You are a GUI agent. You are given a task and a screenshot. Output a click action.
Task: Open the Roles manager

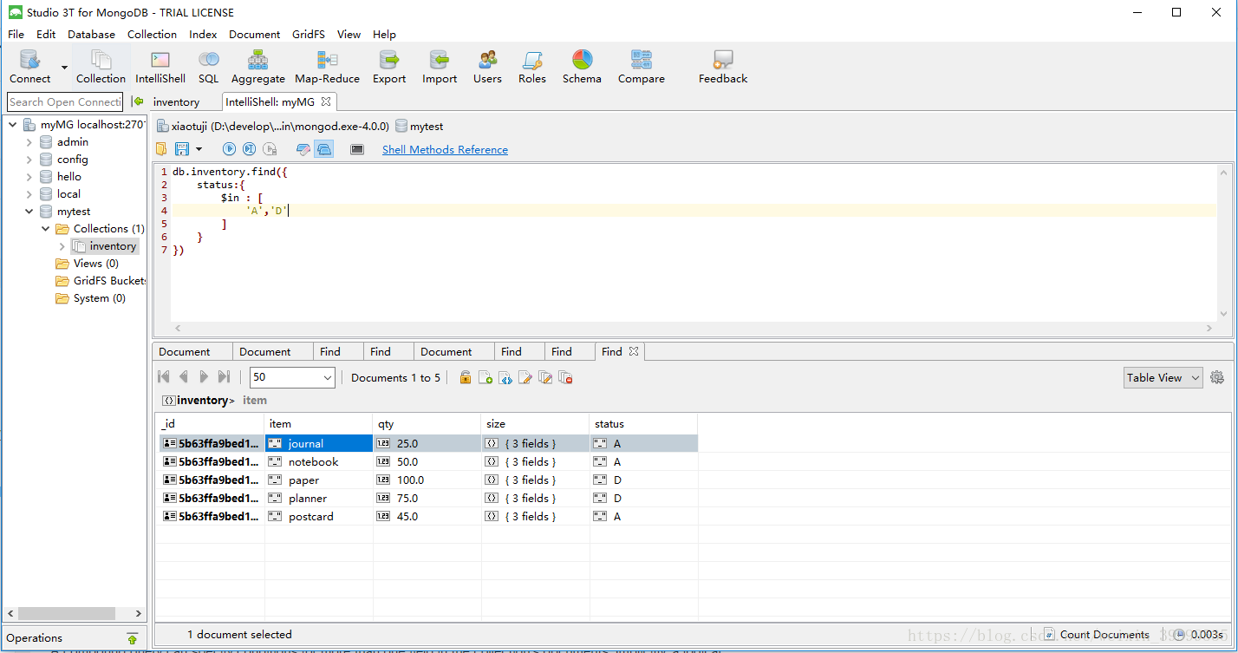(x=532, y=67)
